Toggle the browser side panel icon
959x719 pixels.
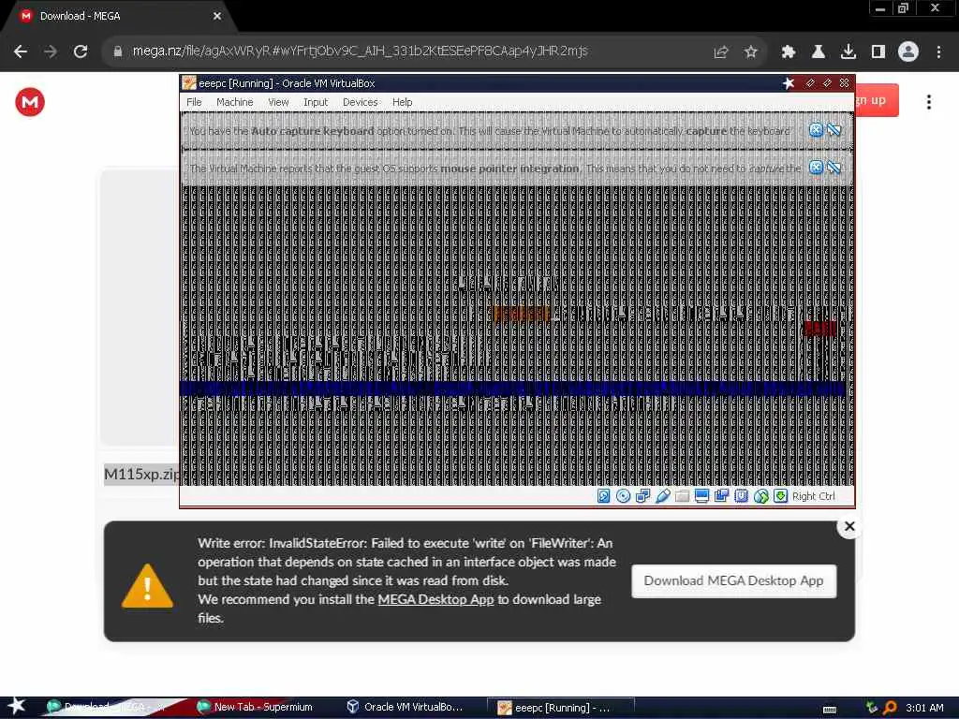pos(878,52)
